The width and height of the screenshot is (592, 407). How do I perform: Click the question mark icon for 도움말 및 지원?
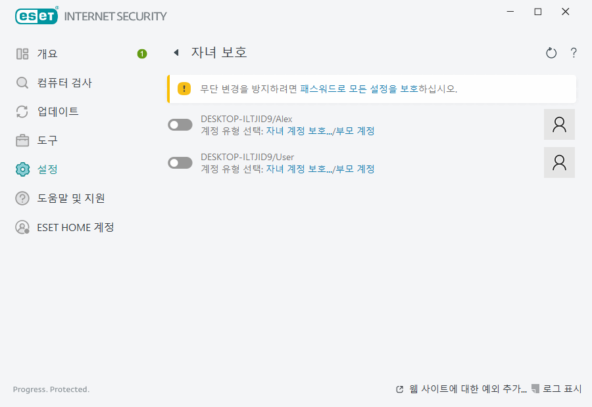[22, 198]
